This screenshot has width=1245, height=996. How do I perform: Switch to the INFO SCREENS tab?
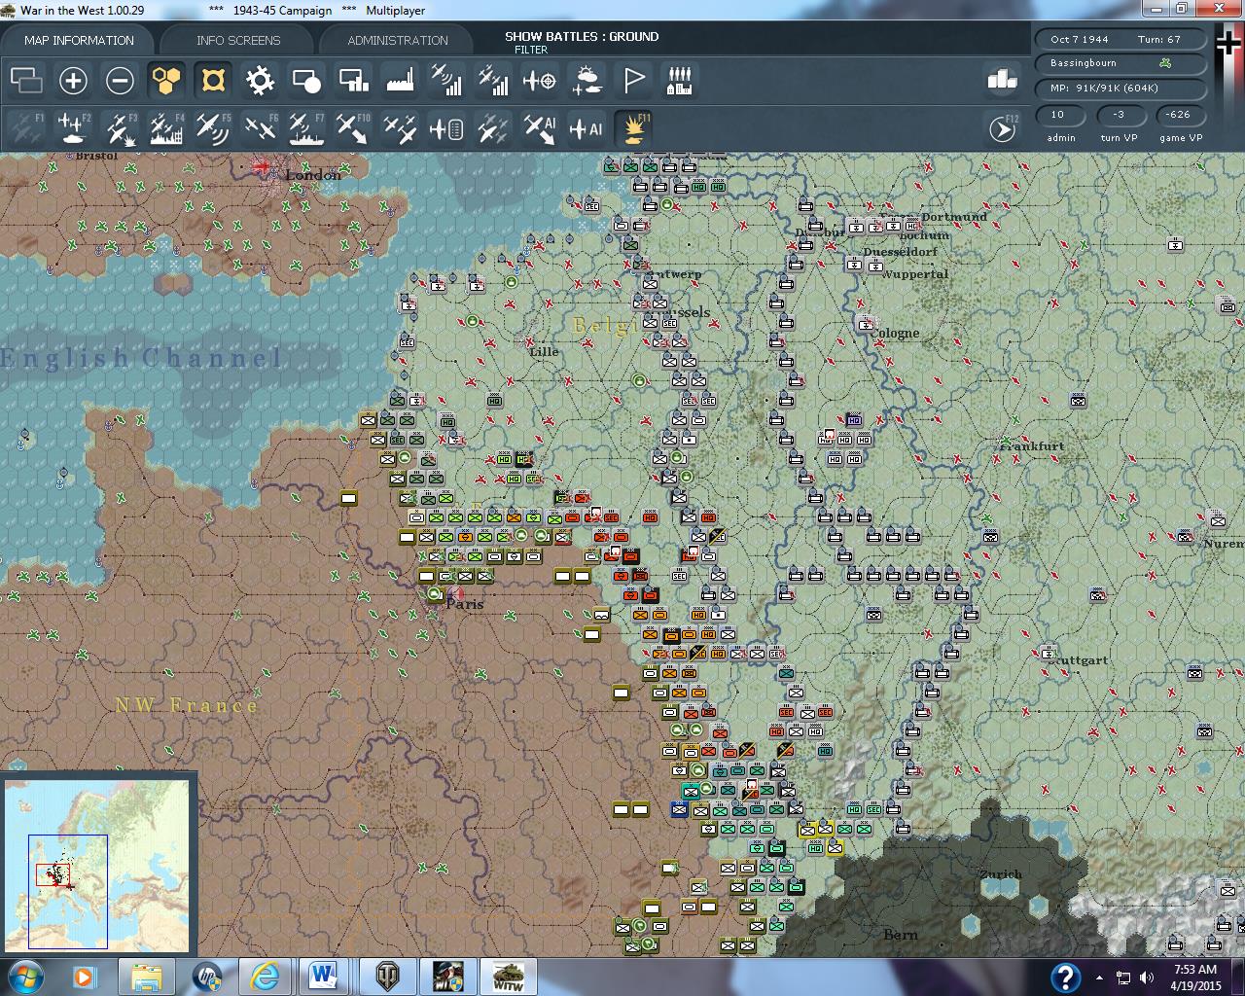click(x=238, y=40)
